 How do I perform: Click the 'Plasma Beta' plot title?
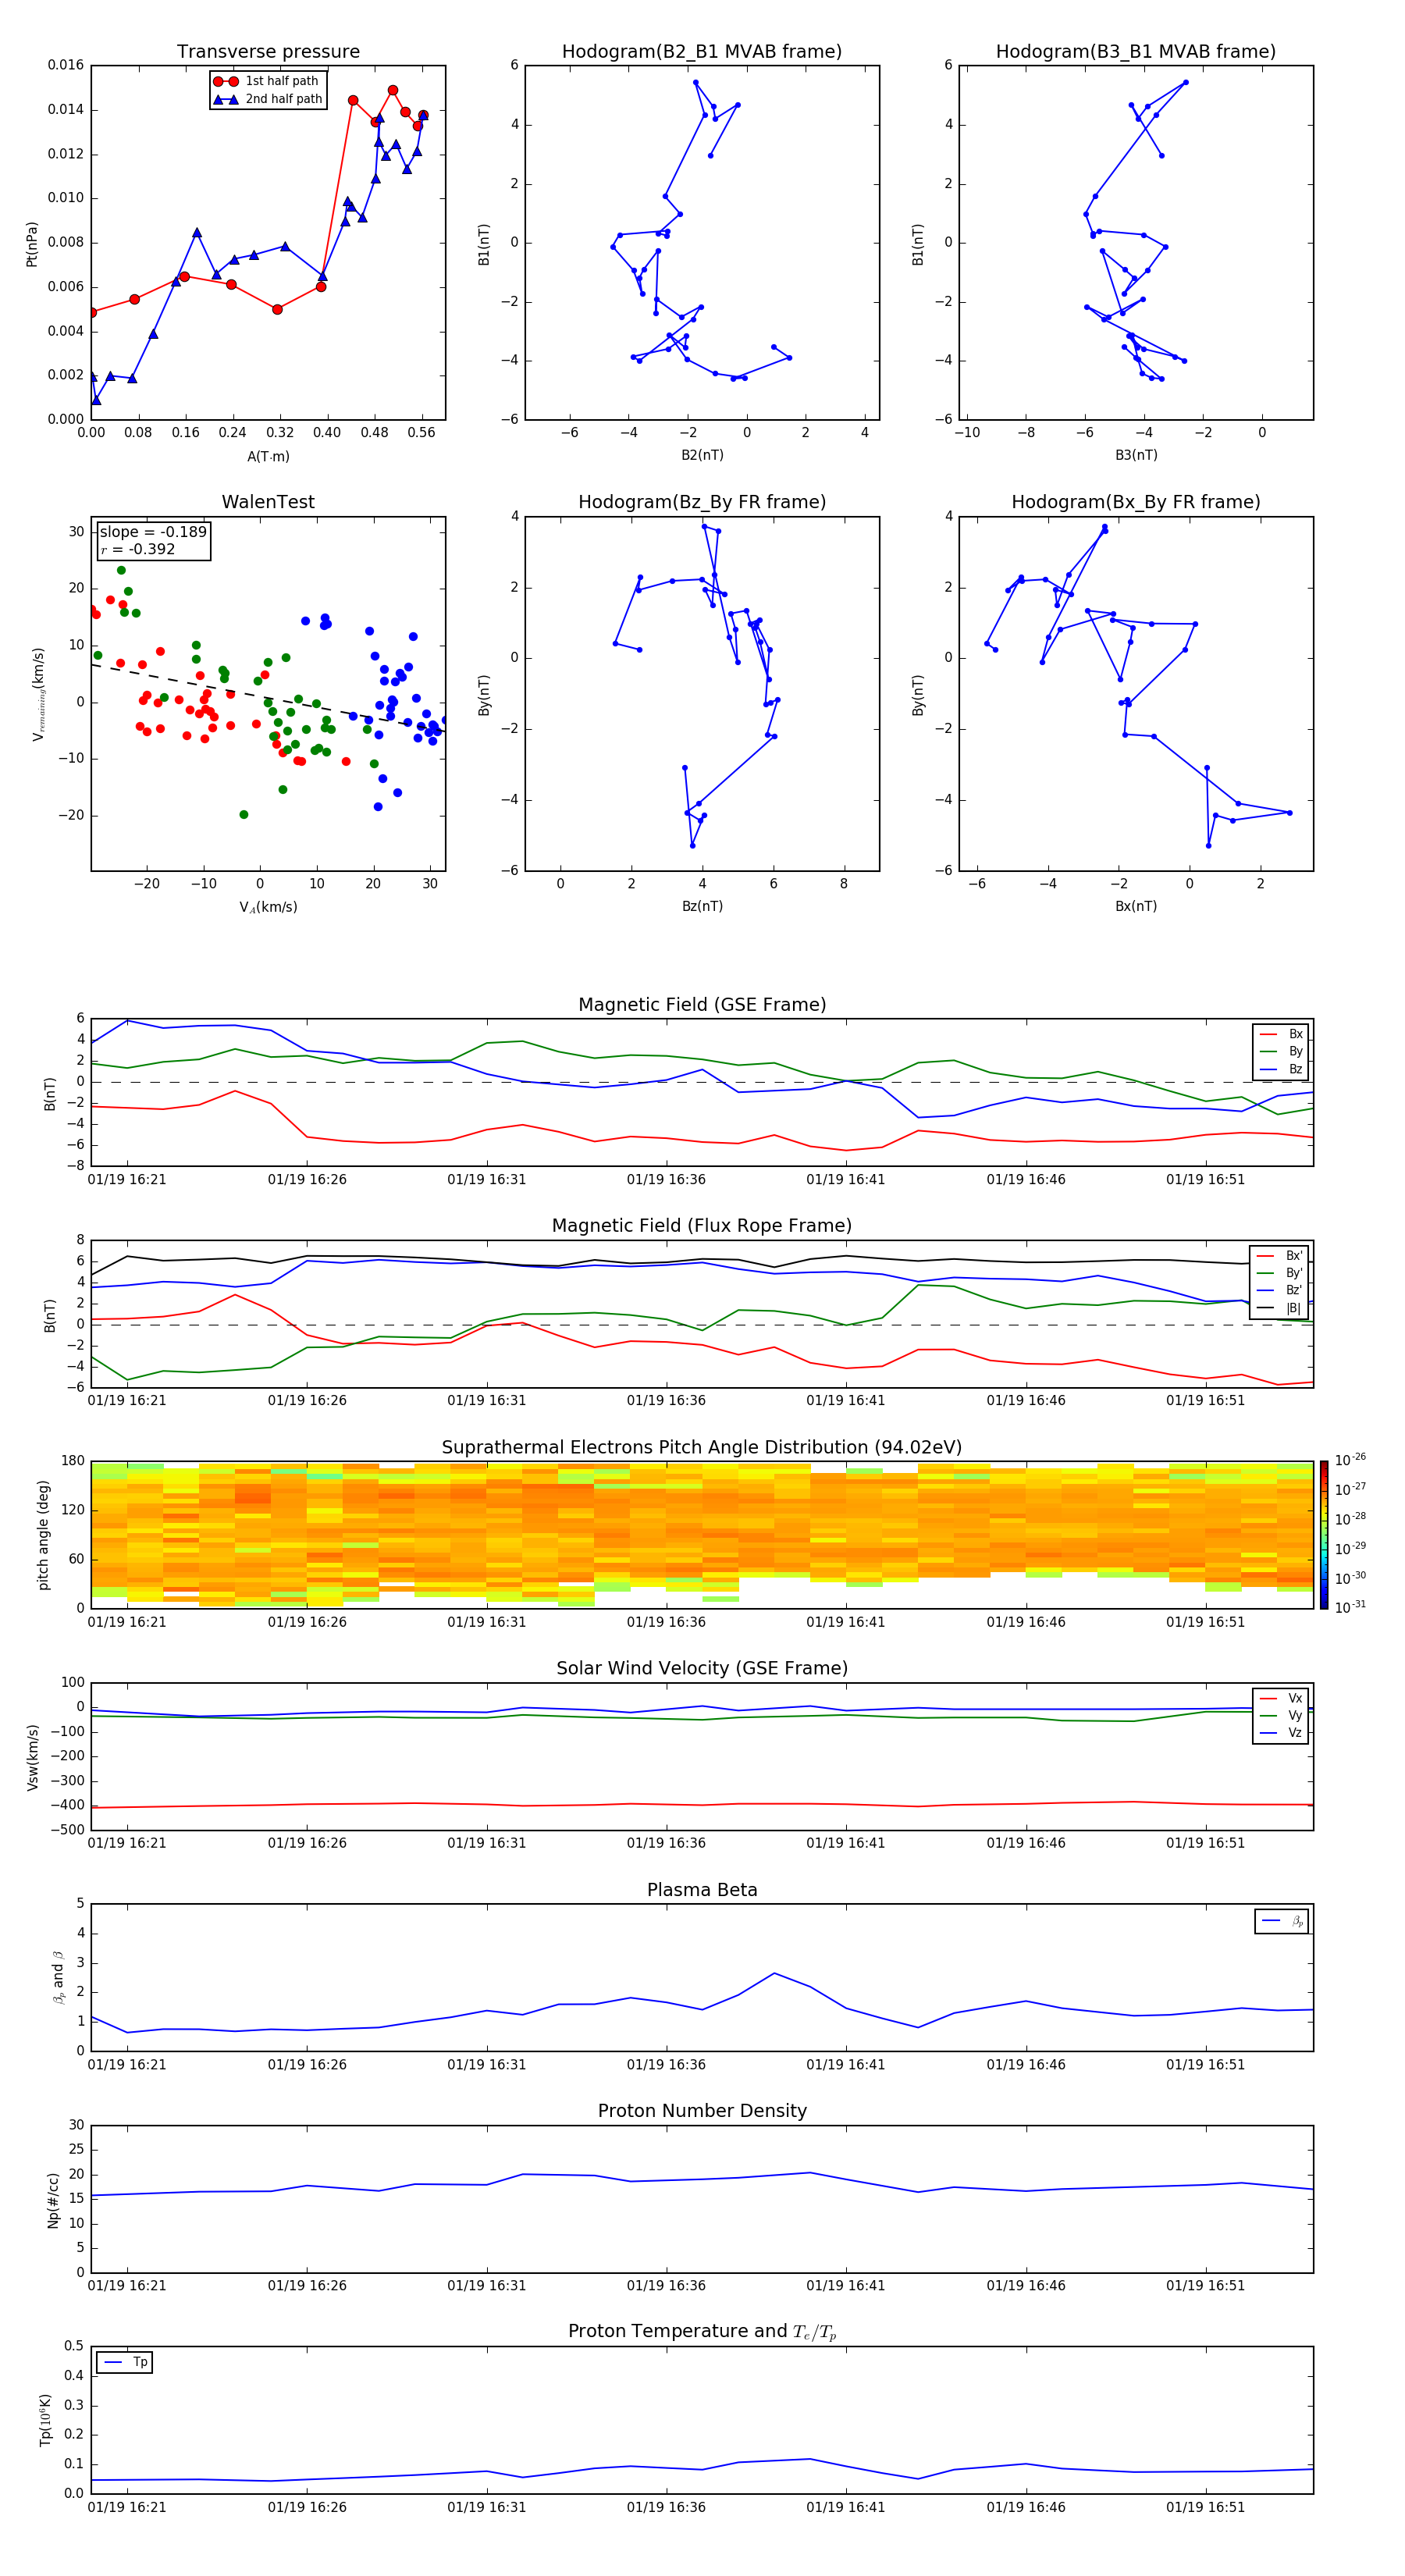702,1890
